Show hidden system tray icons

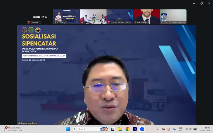(x=158, y=129)
